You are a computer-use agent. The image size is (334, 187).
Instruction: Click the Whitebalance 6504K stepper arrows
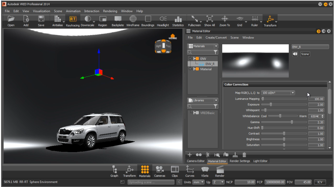323,116
